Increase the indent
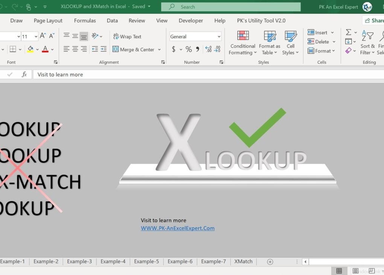384x275 pixels. (x=104, y=49)
